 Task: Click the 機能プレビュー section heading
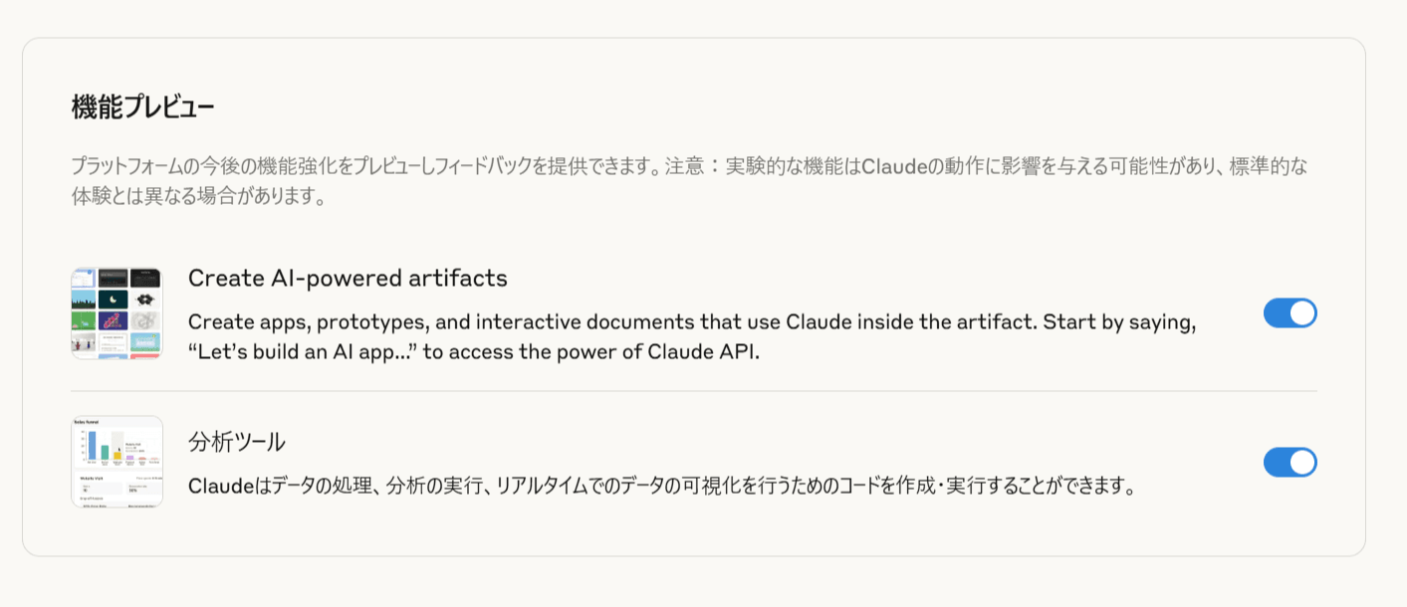click(x=142, y=107)
